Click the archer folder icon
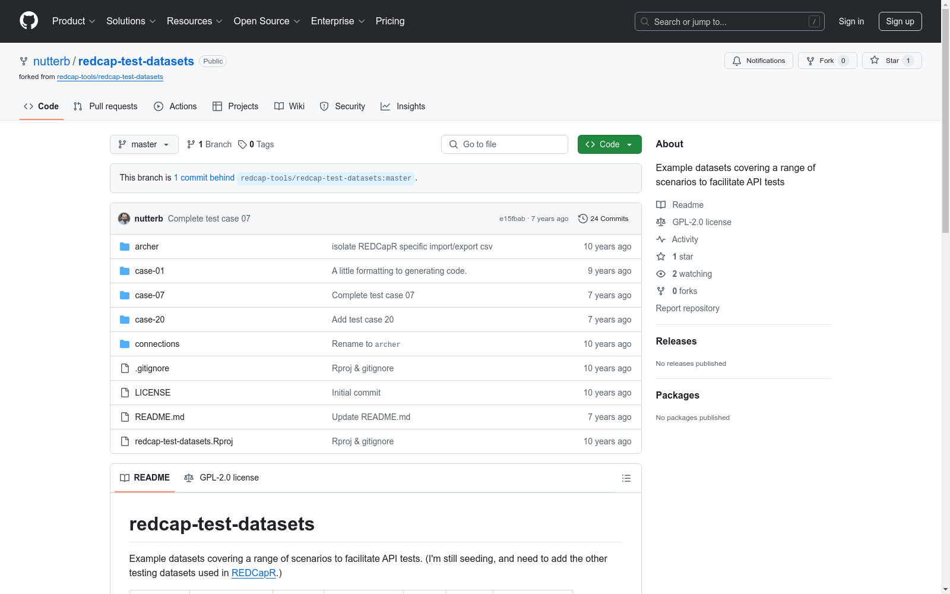Viewport: 950px width, 594px height. (125, 247)
